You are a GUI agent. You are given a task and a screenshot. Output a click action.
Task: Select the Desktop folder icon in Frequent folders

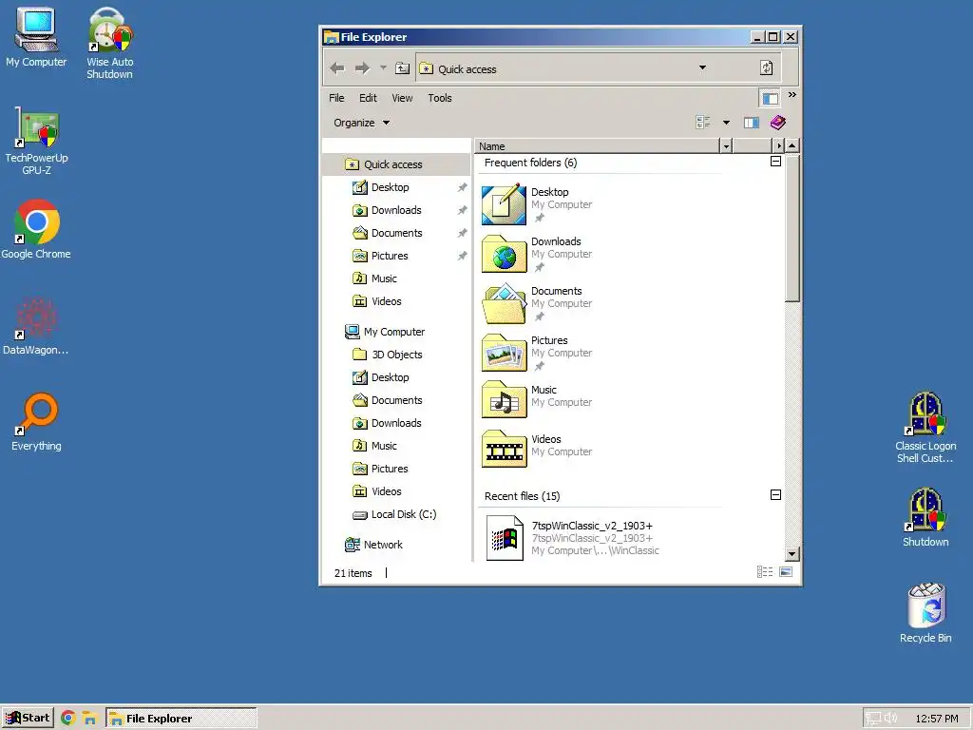(504, 204)
